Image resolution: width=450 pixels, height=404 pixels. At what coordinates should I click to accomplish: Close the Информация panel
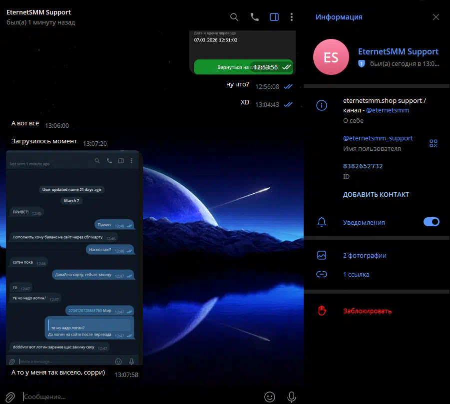(x=436, y=17)
